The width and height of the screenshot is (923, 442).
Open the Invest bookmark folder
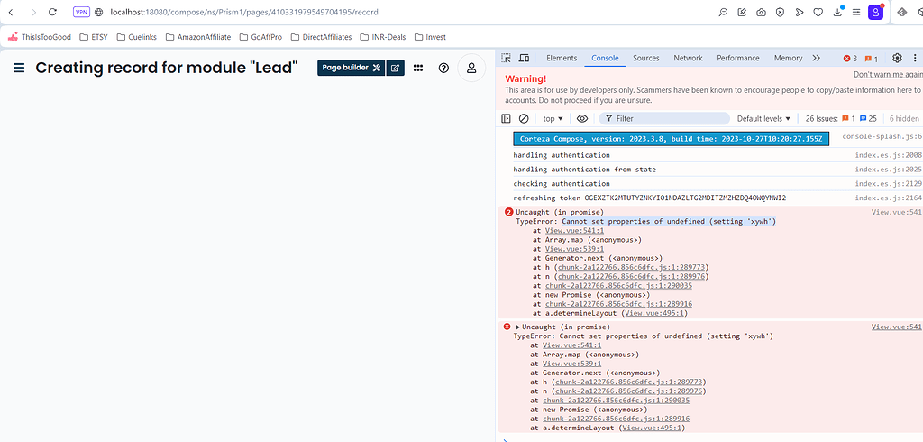click(430, 37)
